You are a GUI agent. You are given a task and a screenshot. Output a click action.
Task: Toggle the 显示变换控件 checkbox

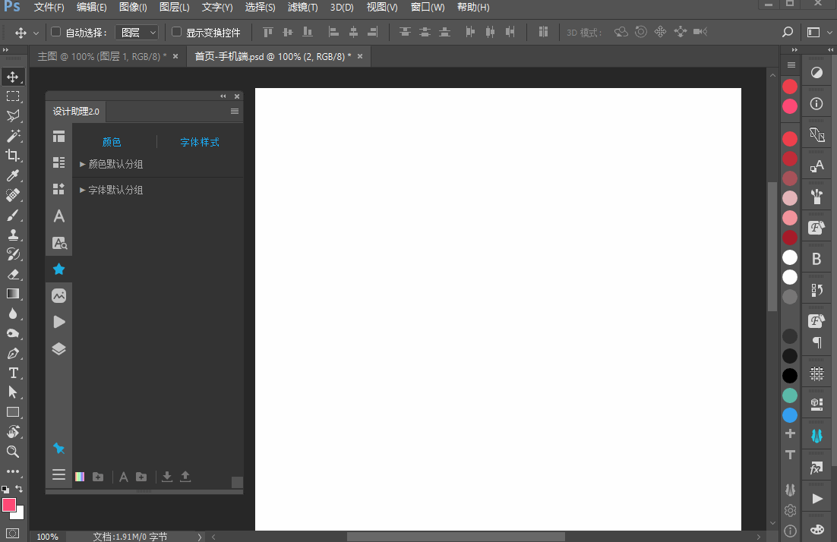coord(176,32)
